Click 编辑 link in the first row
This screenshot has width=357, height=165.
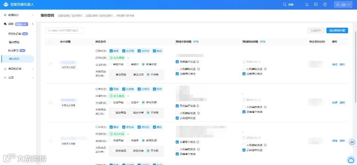(335, 65)
